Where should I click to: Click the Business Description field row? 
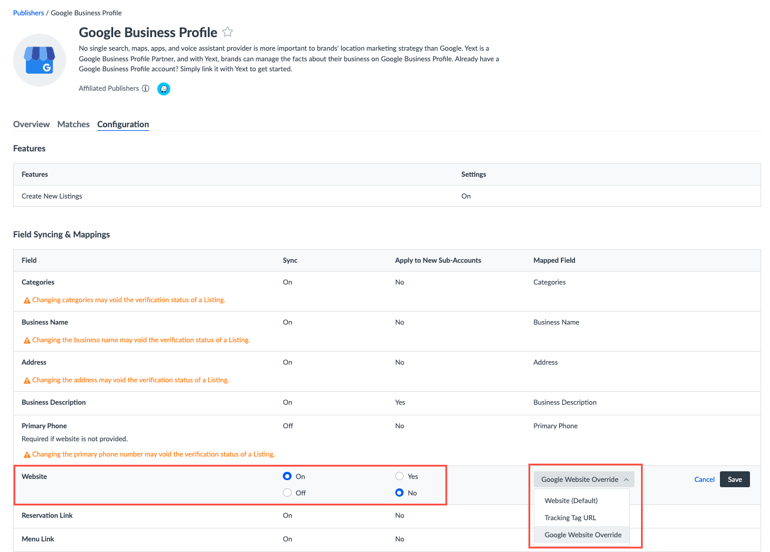386,404
